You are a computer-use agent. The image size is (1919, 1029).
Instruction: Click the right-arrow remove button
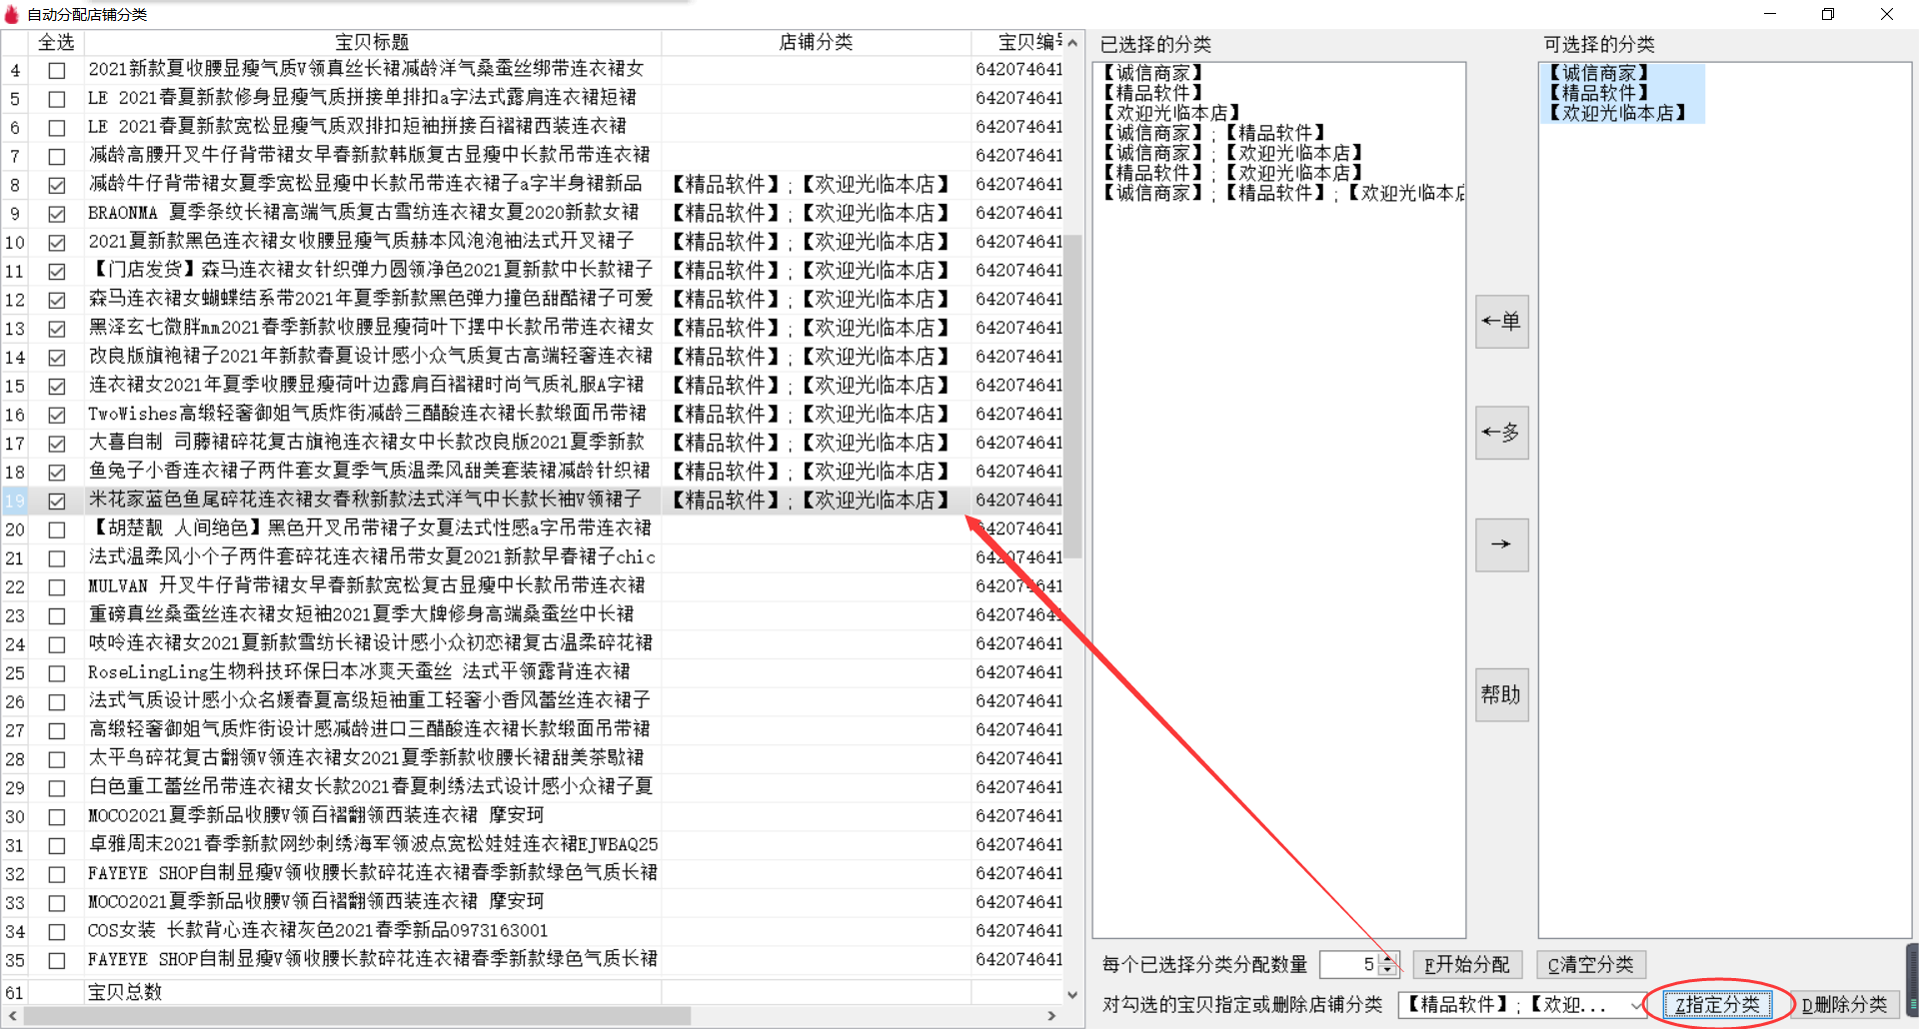[1501, 544]
